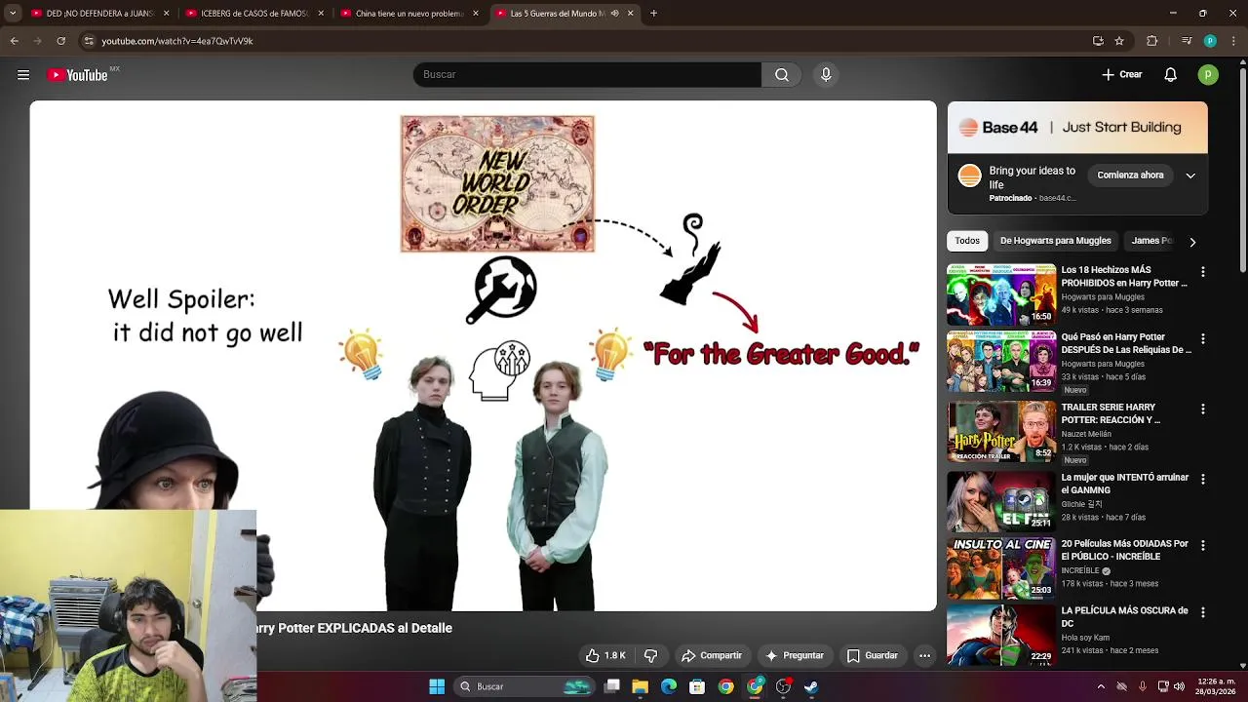View site information icon in address bar
1248x702 pixels.
click(89, 41)
